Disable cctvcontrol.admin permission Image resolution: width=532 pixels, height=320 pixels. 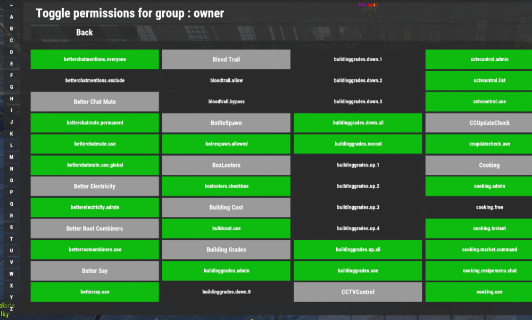489,60
